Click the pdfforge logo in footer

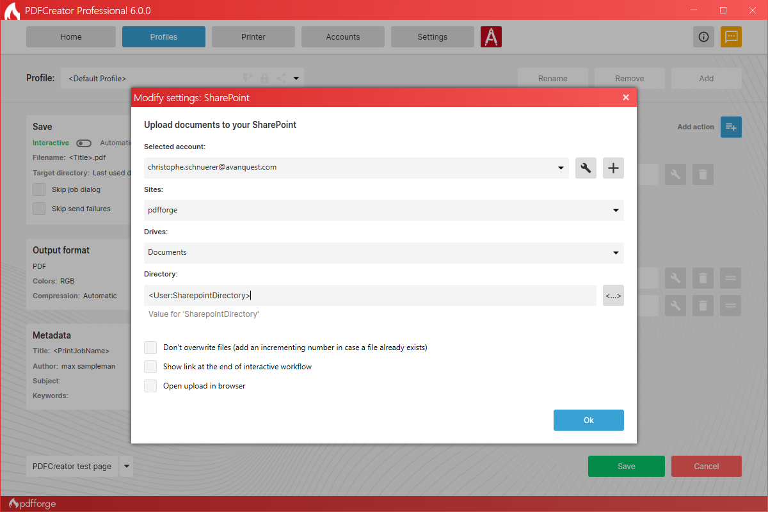[x=32, y=504]
